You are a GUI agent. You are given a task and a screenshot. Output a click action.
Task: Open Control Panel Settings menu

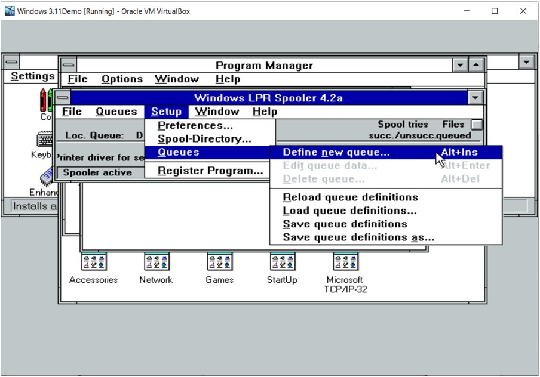click(x=33, y=76)
